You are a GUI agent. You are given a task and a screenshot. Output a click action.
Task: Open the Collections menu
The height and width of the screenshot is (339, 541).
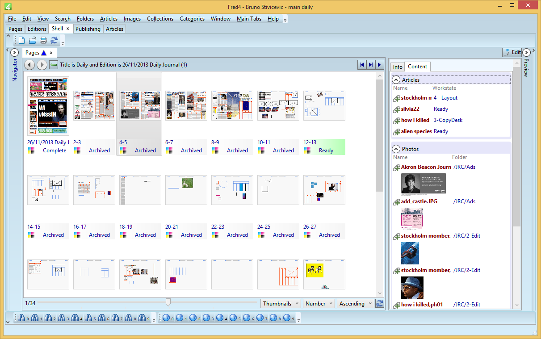coord(160,19)
